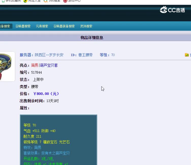Viewport: 191px width, 165px height.
Task: Click remaining sale time 13天1时
Action: pos(53,101)
